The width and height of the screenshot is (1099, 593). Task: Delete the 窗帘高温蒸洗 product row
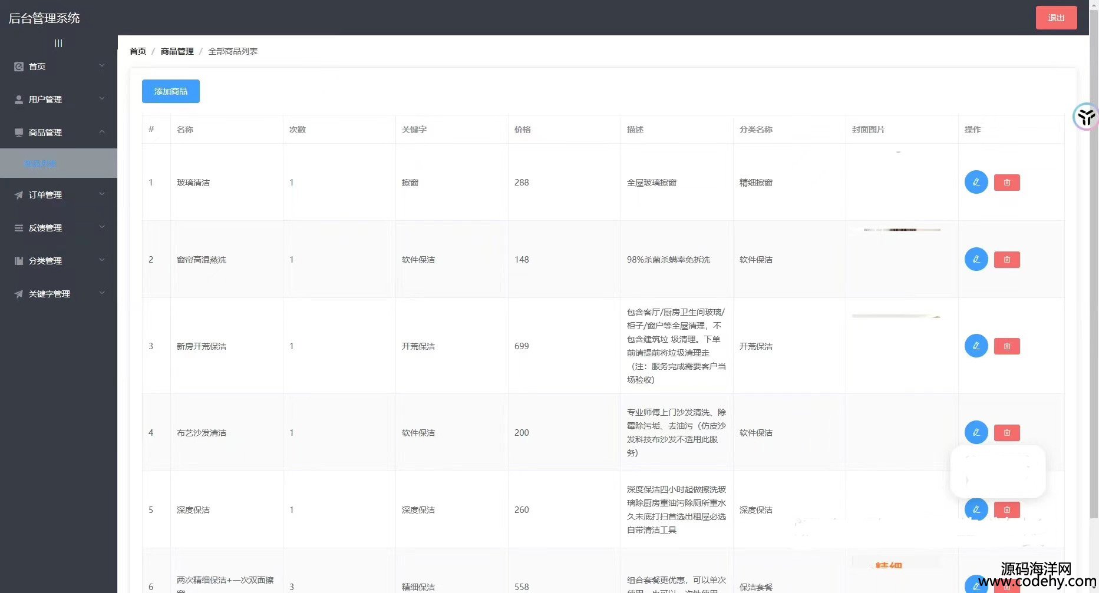[1006, 260]
